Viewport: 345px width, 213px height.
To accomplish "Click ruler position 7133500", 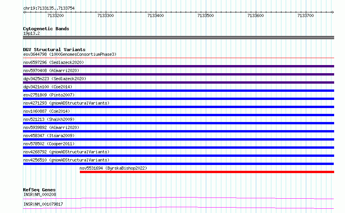I will click(x=205, y=15).
